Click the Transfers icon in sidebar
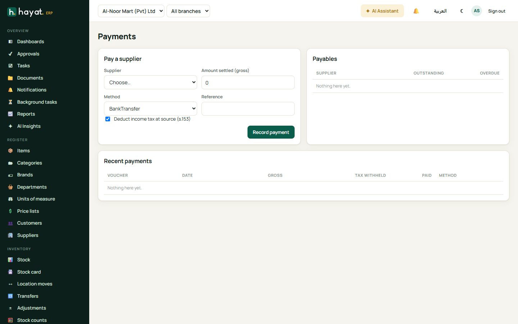This screenshot has height=324, width=518. tap(10, 296)
